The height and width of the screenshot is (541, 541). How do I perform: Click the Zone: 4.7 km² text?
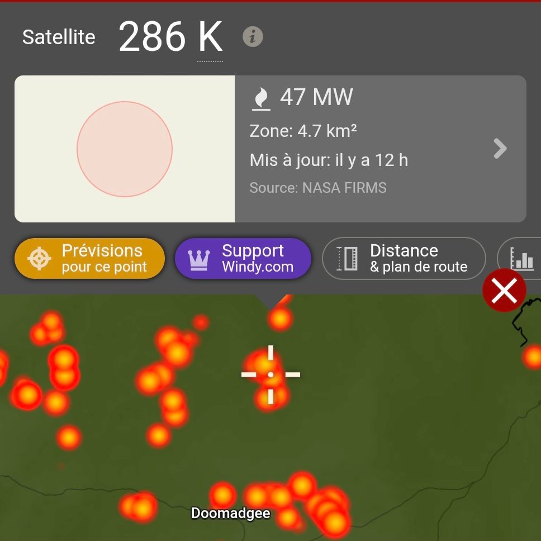pyautogui.click(x=303, y=131)
